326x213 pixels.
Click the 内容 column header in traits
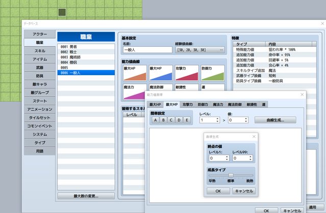tap(289, 44)
